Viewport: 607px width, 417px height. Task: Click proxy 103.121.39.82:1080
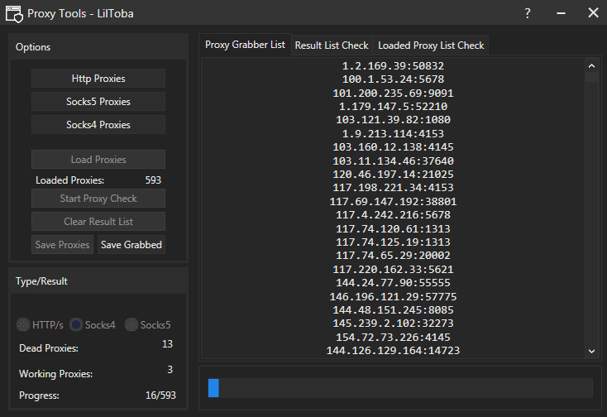(393, 120)
